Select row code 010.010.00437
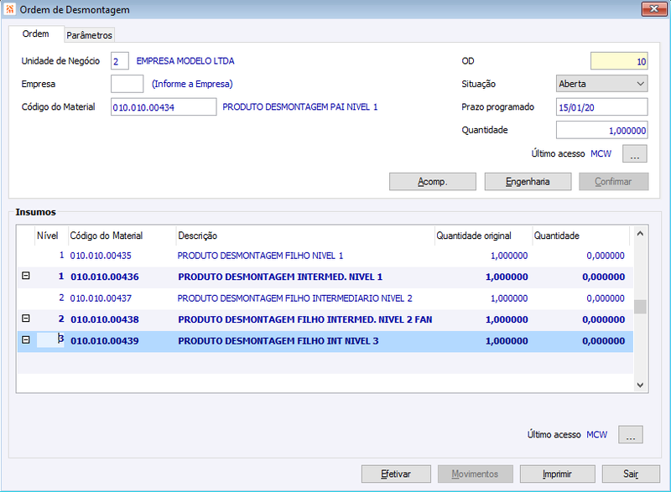The width and height of the screenshot is (671, 492). tap(101, 298)
